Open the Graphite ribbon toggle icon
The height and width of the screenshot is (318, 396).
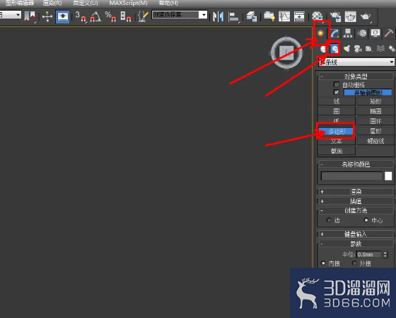pos(269,16)
